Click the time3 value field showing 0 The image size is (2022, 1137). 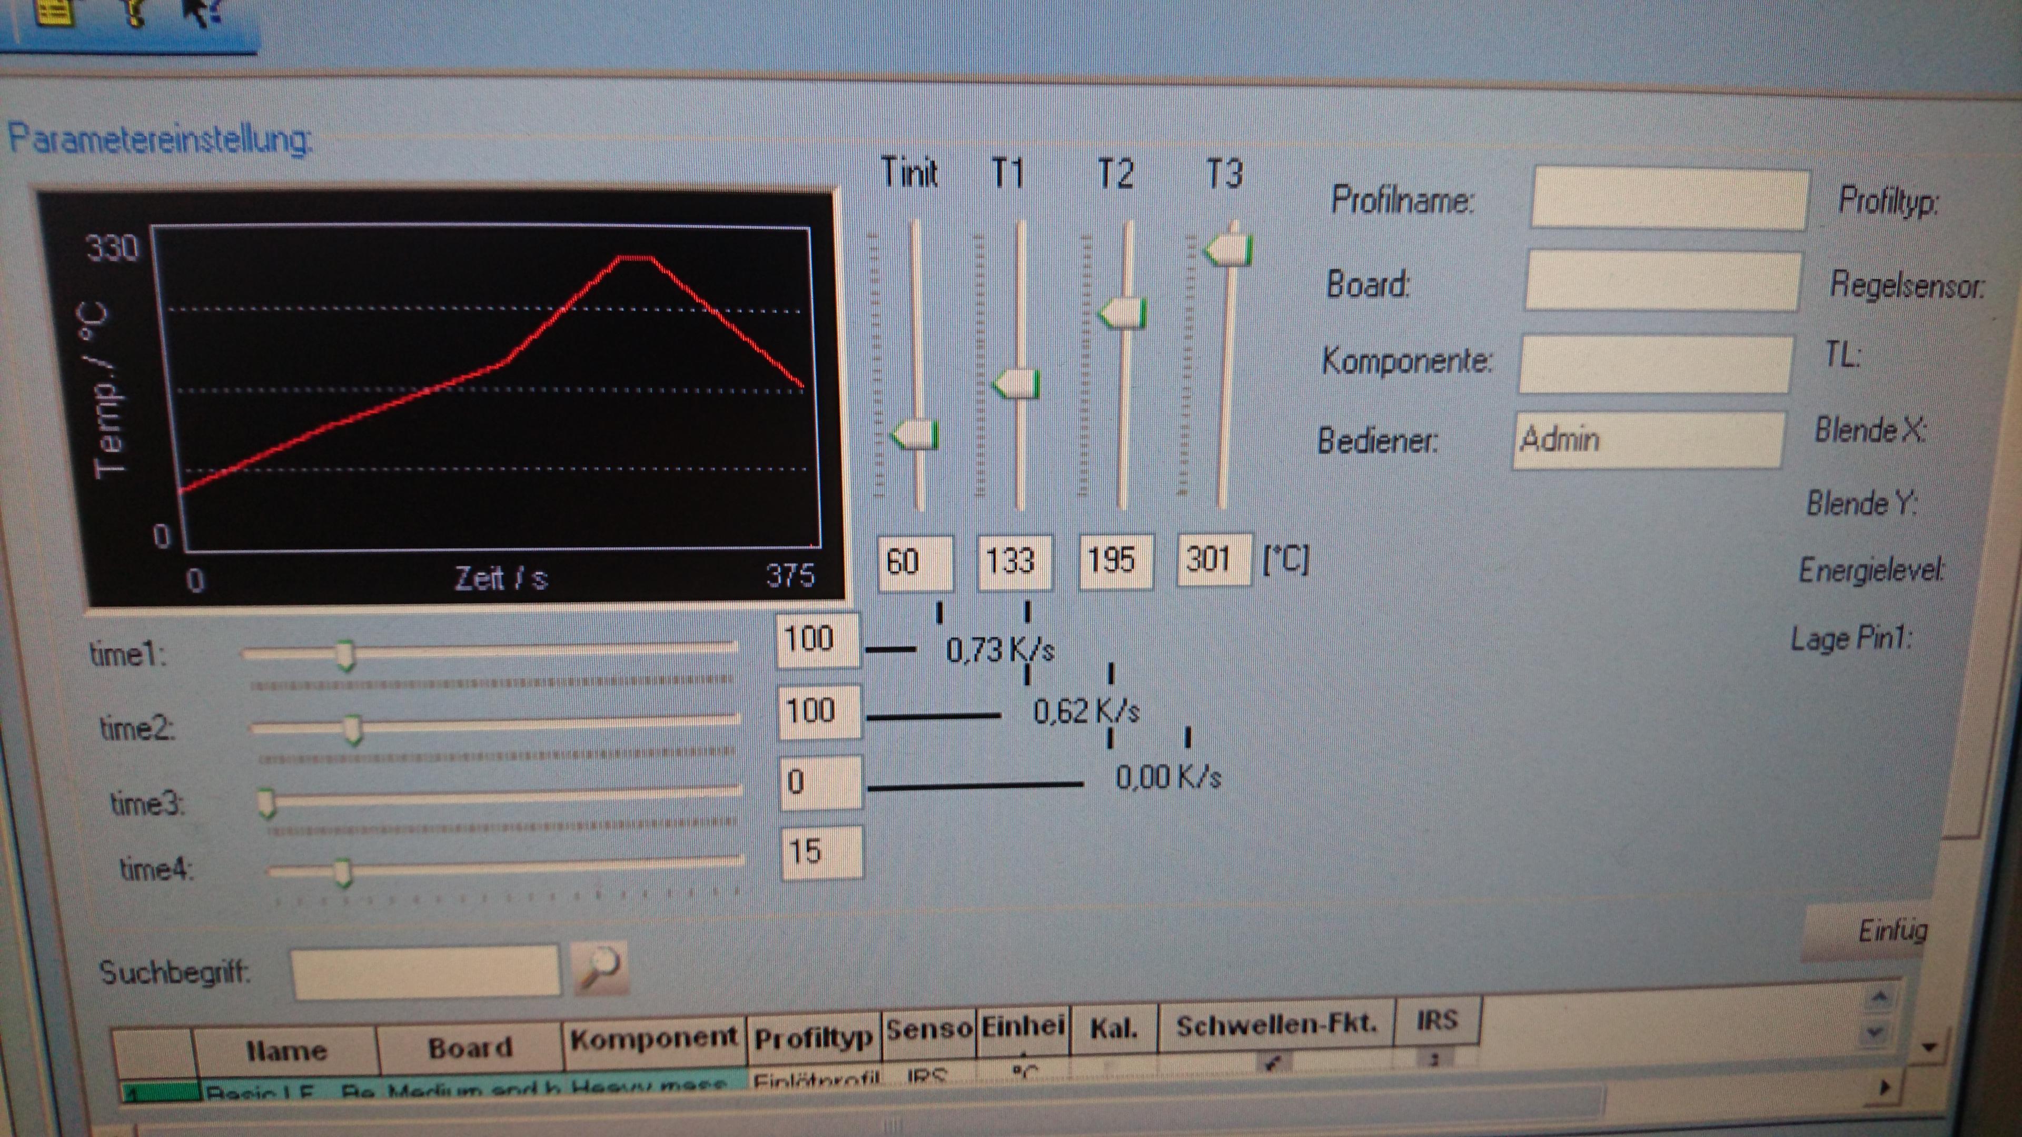pyautogui.click(x=821, y=782)
